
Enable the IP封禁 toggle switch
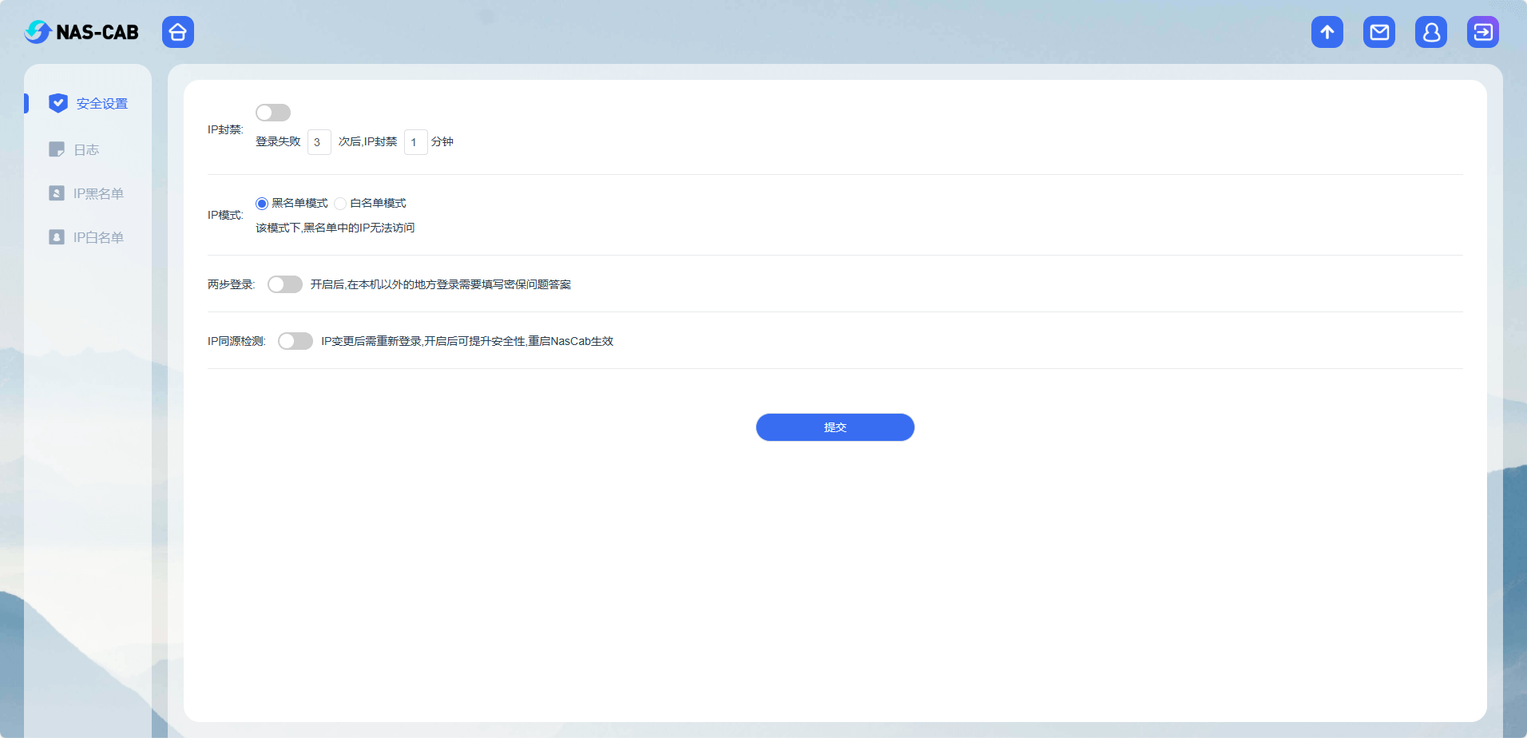pos(273,113)
